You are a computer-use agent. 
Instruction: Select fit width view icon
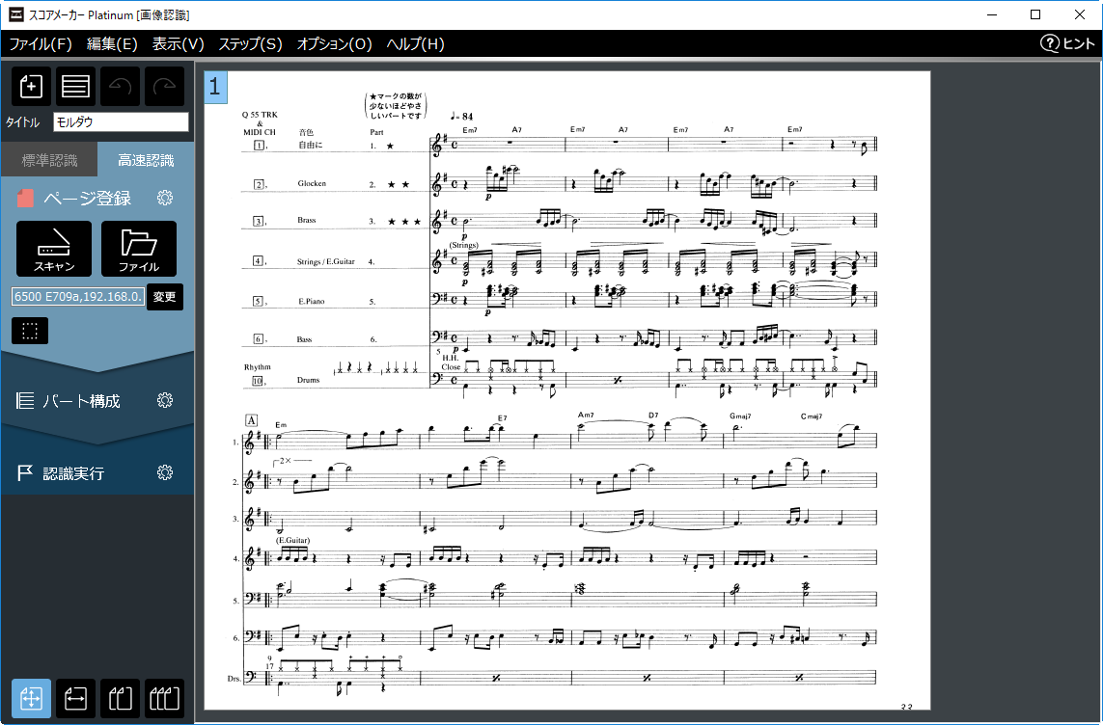point(75,698)
